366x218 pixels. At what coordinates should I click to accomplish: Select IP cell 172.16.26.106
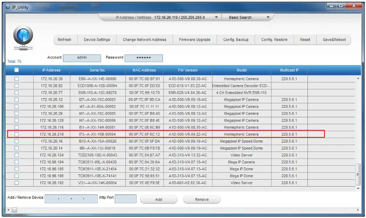pos(52,106)
